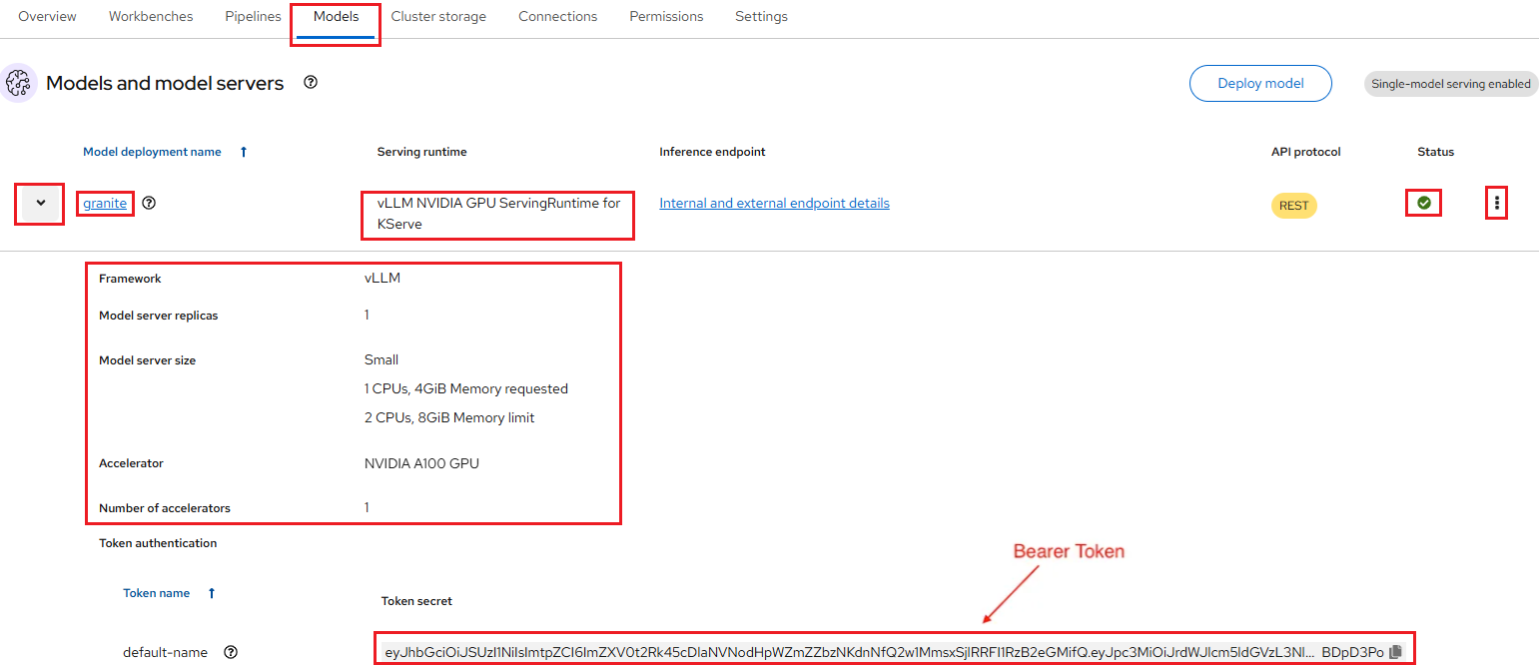Click the Small model server size value
The image size is (1539, 666).
(382, 359)
